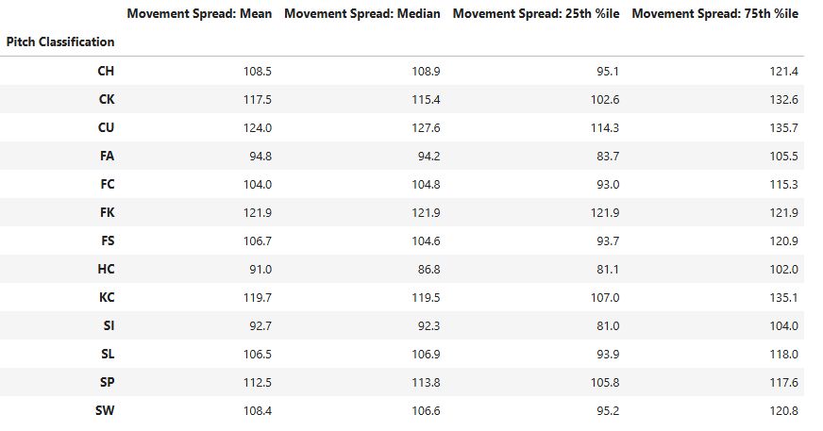
Task: Click the CU mean value 124.0
Action: tap(259, 127)
